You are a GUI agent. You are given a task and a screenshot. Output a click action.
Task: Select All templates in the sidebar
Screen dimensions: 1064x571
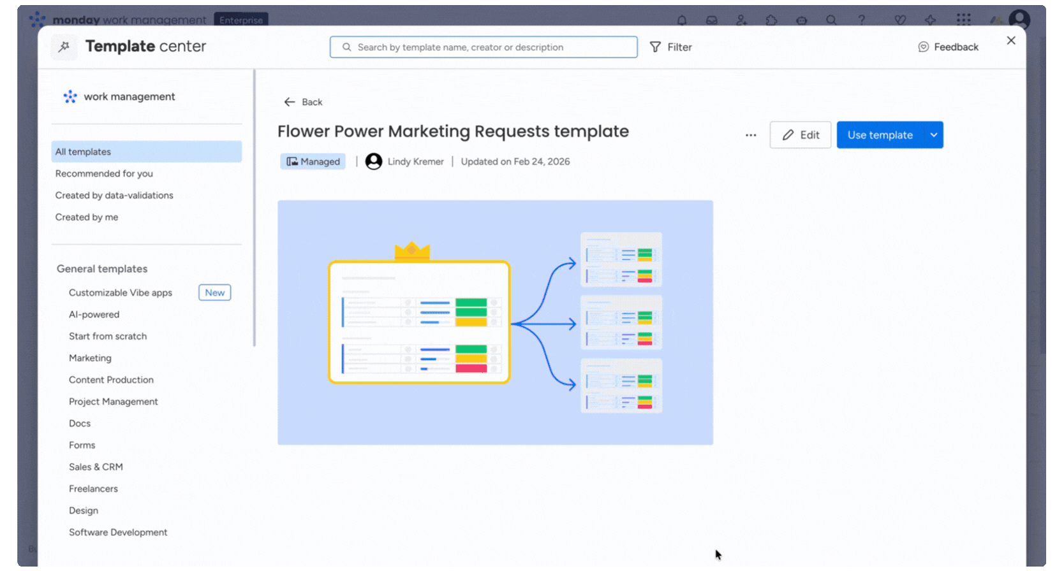[x=146, y=152]
